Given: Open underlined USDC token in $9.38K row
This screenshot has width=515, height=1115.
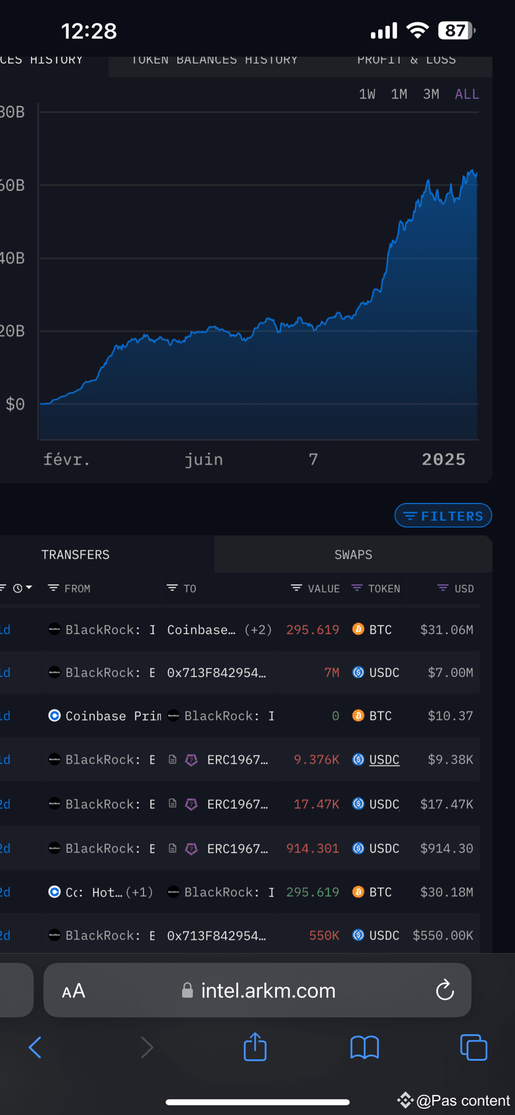Looking at the screenshot, I should tap(384, 760).
